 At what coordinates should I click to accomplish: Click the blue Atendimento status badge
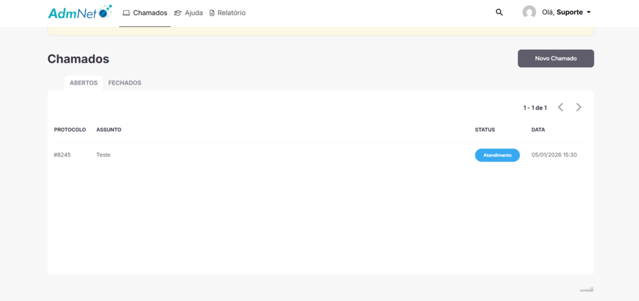(497, 155)
